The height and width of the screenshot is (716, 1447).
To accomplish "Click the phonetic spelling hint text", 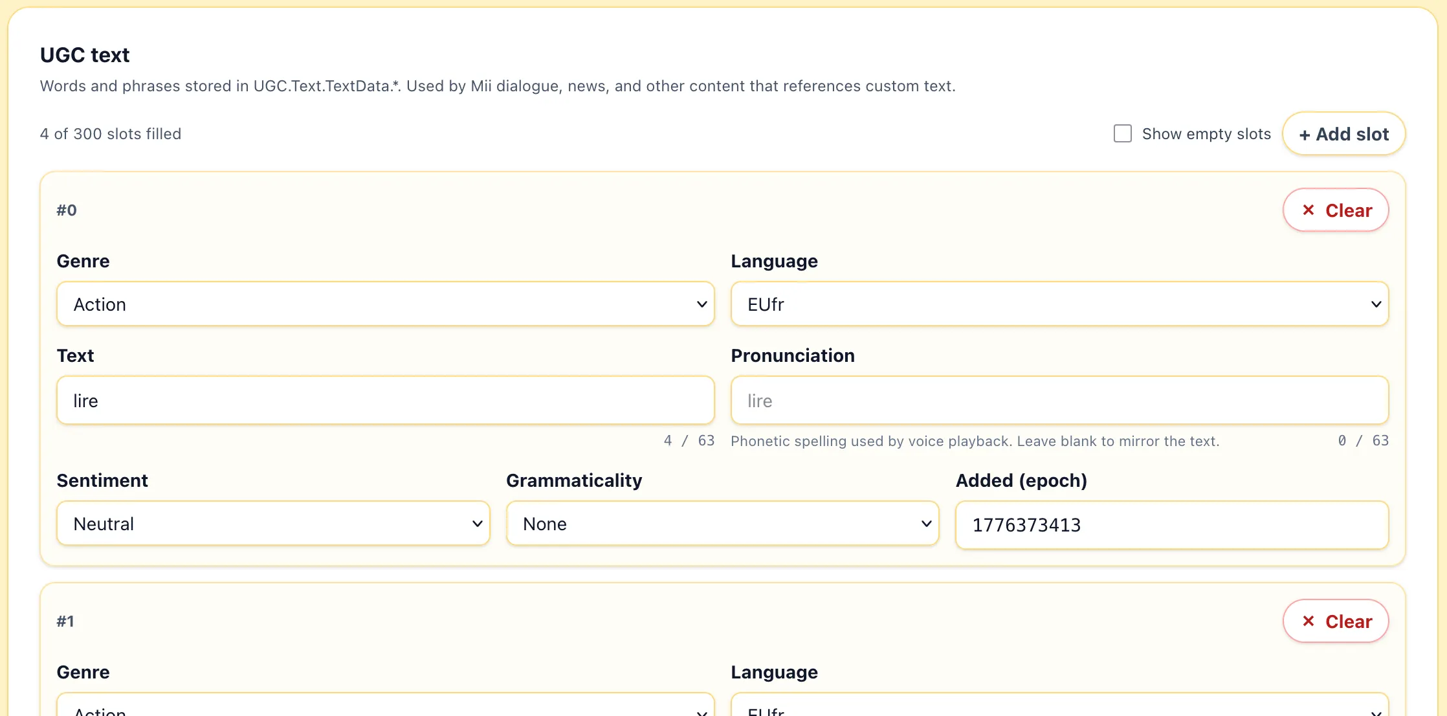I will [975, 442].
